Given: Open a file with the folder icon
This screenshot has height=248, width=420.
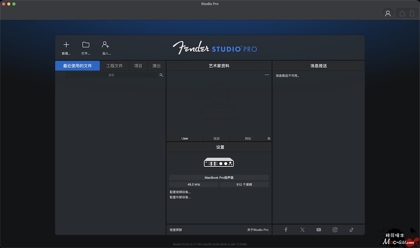Looking at the screenshot, I should pyautogui.click(x=86, y=45).
